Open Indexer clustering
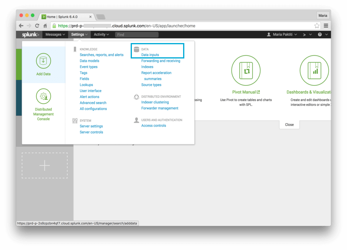 tap(155, 102)
